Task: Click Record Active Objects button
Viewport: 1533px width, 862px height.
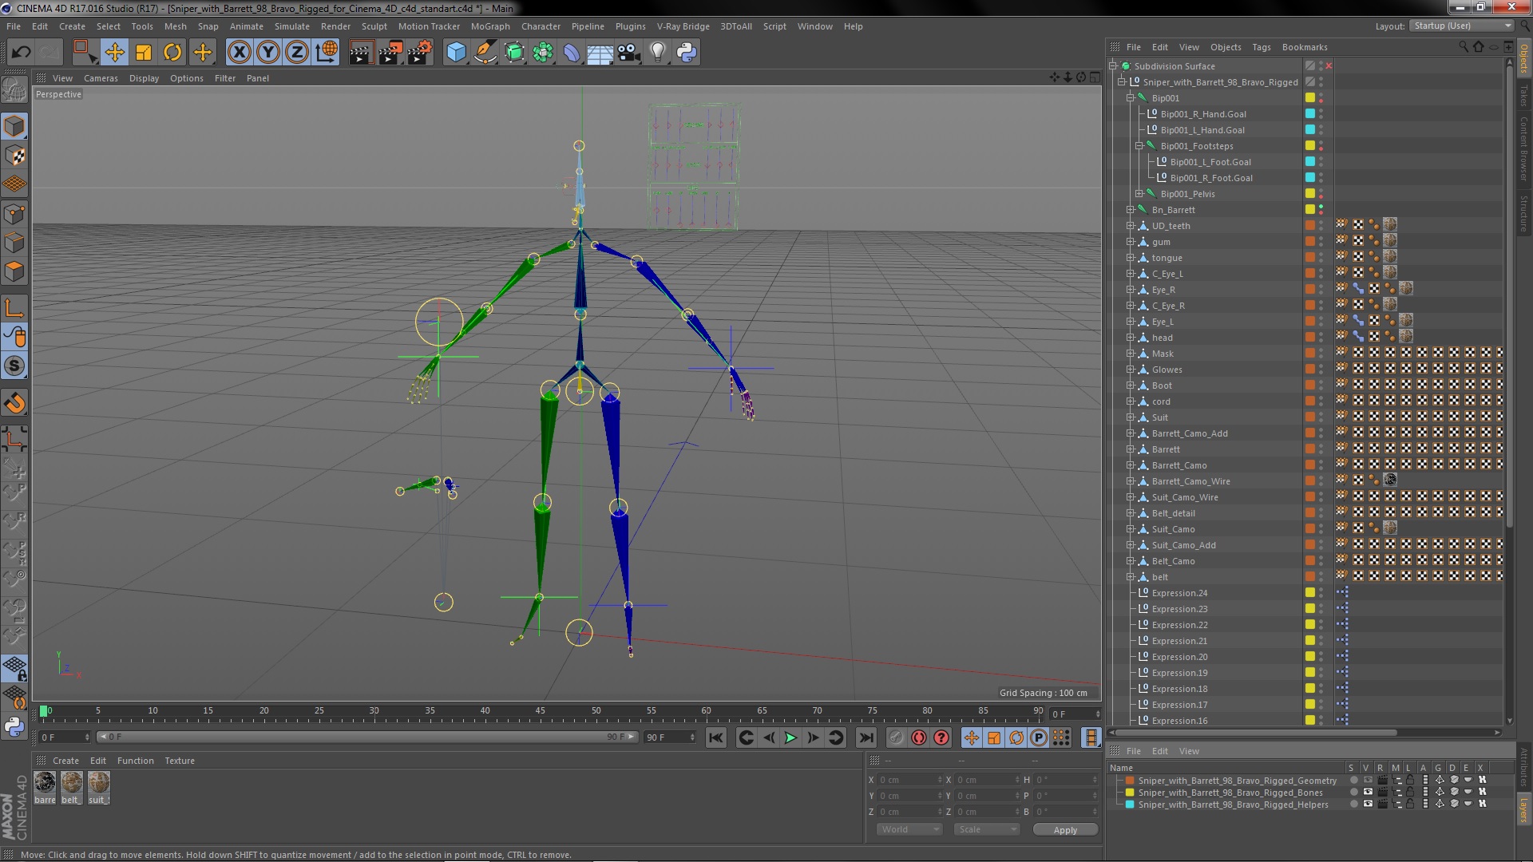Action: point(896,737)
